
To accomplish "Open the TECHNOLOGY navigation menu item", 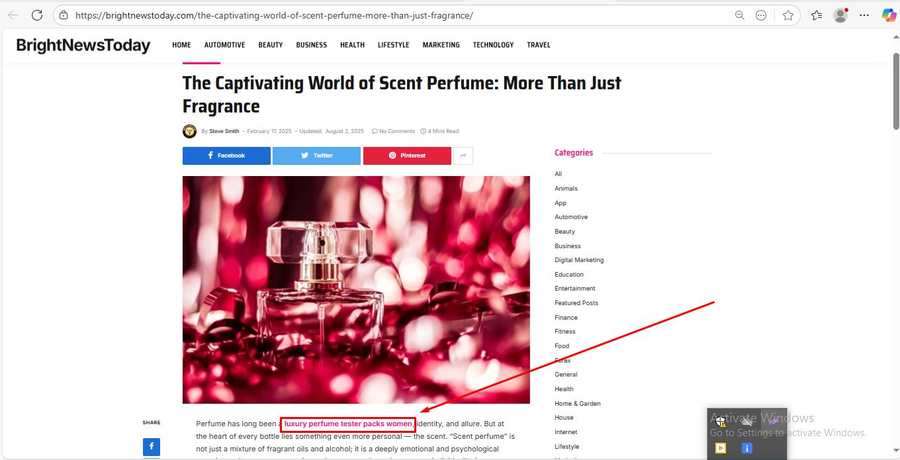I will tap(493, 45).
